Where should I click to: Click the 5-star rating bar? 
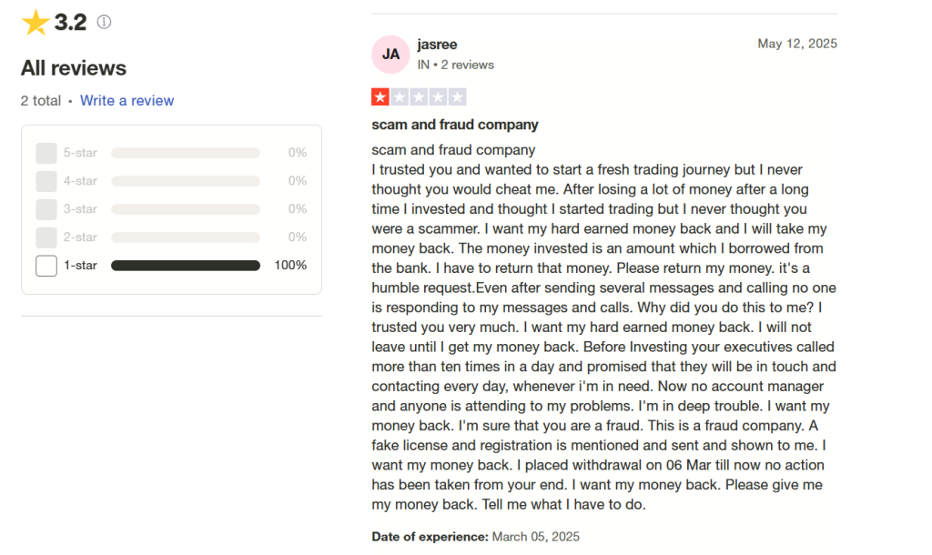[185, 153]
